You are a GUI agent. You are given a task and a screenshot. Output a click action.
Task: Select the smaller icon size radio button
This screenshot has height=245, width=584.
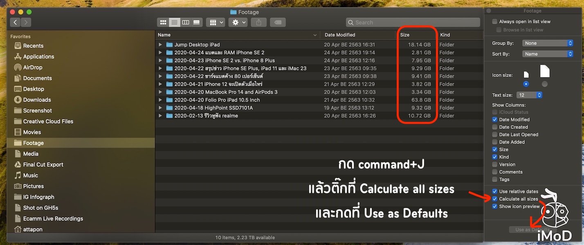(x=526, y=84)
